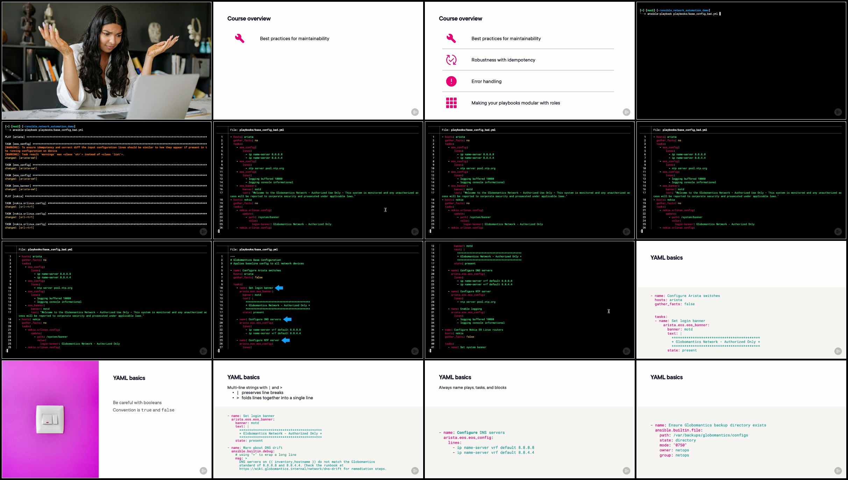Click the 'ansible.builtin.debug:' line

pos(253,451)
